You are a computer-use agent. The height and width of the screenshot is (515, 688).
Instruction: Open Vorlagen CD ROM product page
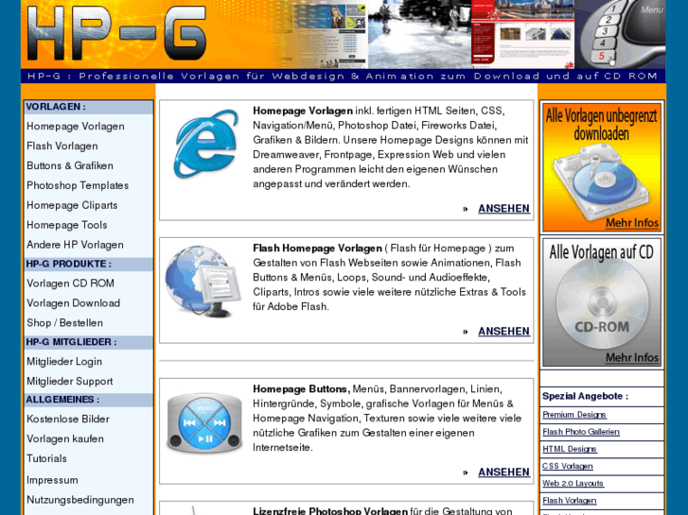(x=70, y=283)
